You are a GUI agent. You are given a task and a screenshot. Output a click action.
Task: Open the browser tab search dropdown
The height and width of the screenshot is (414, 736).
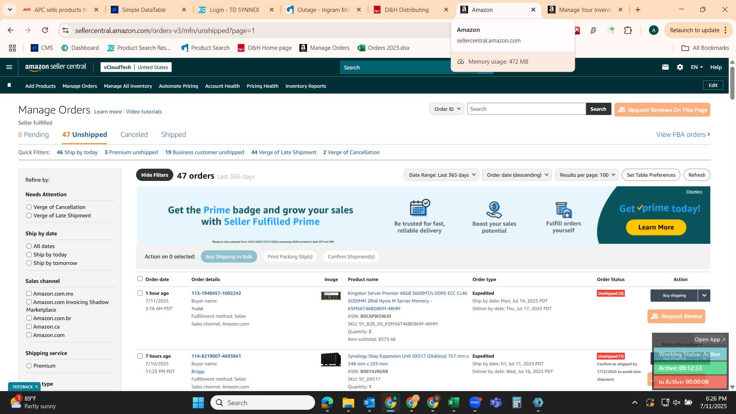(x=10, y=9)
